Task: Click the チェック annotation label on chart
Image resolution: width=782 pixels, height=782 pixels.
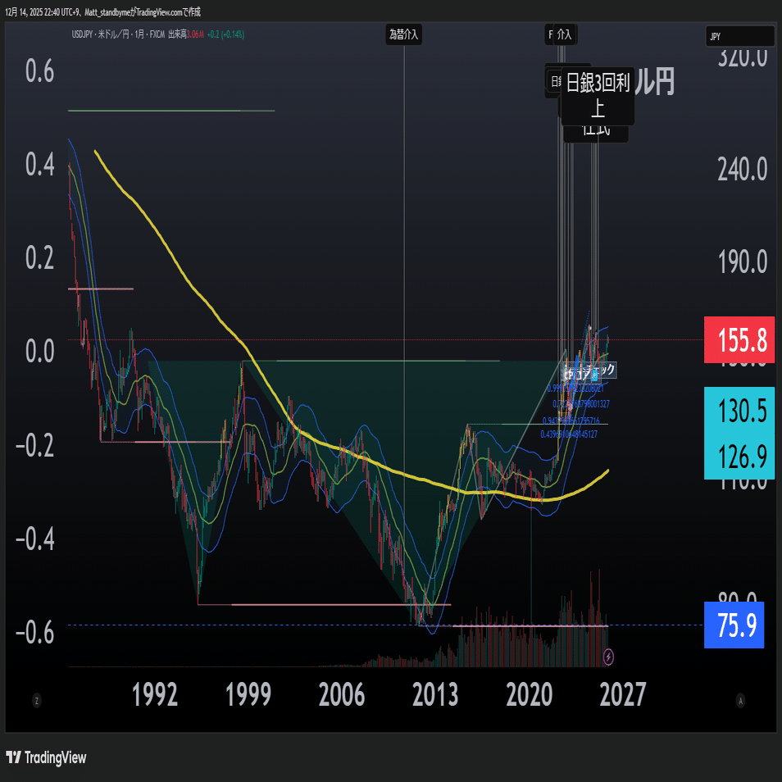Action: pyautogui.click(x=601, y=370)
